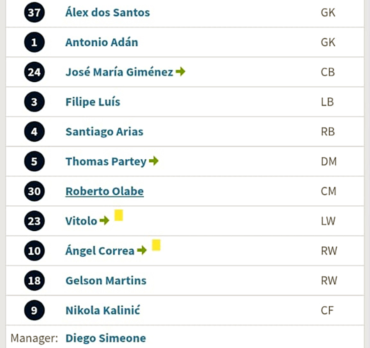
Task: Click Ángel Correa's yellow card indicator
Action: pyautogui.click(x=156, y=245)
